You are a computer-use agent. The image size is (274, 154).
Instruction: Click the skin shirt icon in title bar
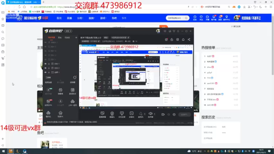[174, 31]
